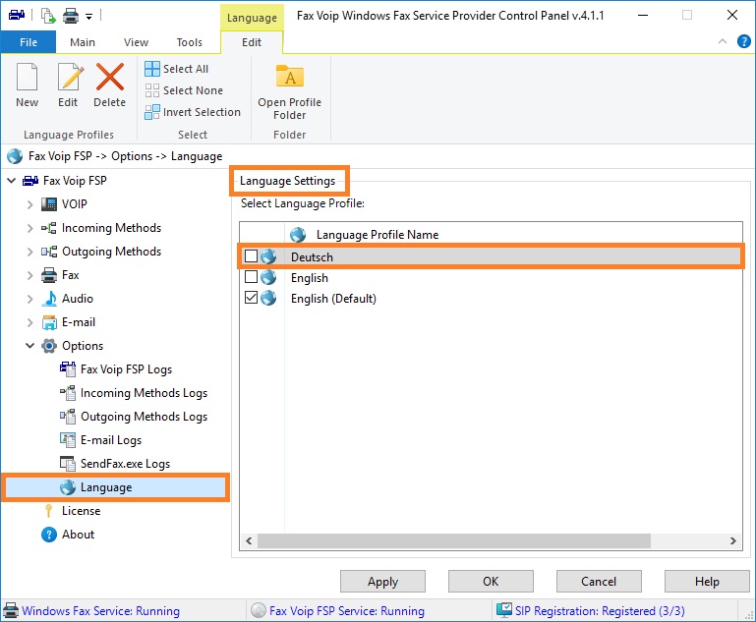This screenshot has width=756, height=622.
Task: Switch to the Tools ribbon tab
Action: (189, 42)
